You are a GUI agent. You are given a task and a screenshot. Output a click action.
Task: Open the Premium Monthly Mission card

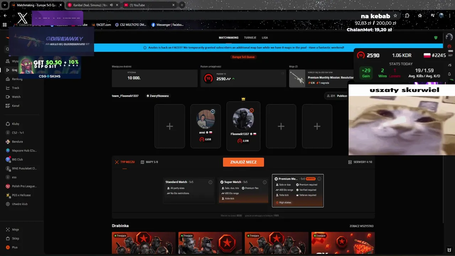[321, 79]
